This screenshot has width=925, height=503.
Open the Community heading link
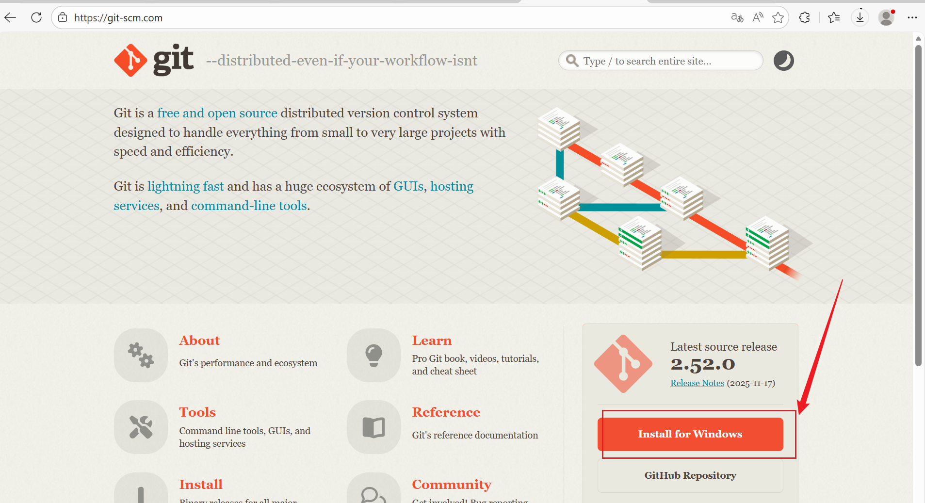[x=452, y=485]
